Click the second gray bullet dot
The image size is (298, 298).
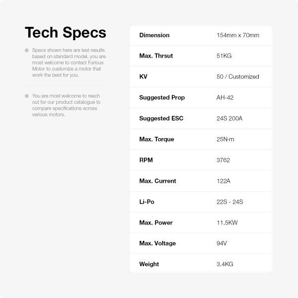tap(27, 95)
